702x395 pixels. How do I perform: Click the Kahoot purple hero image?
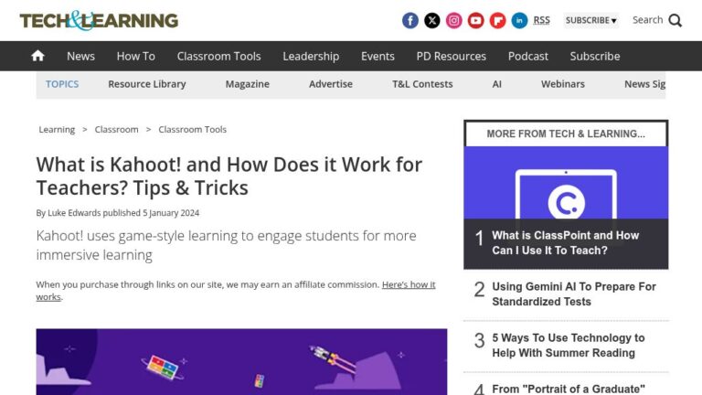(241, 362)
